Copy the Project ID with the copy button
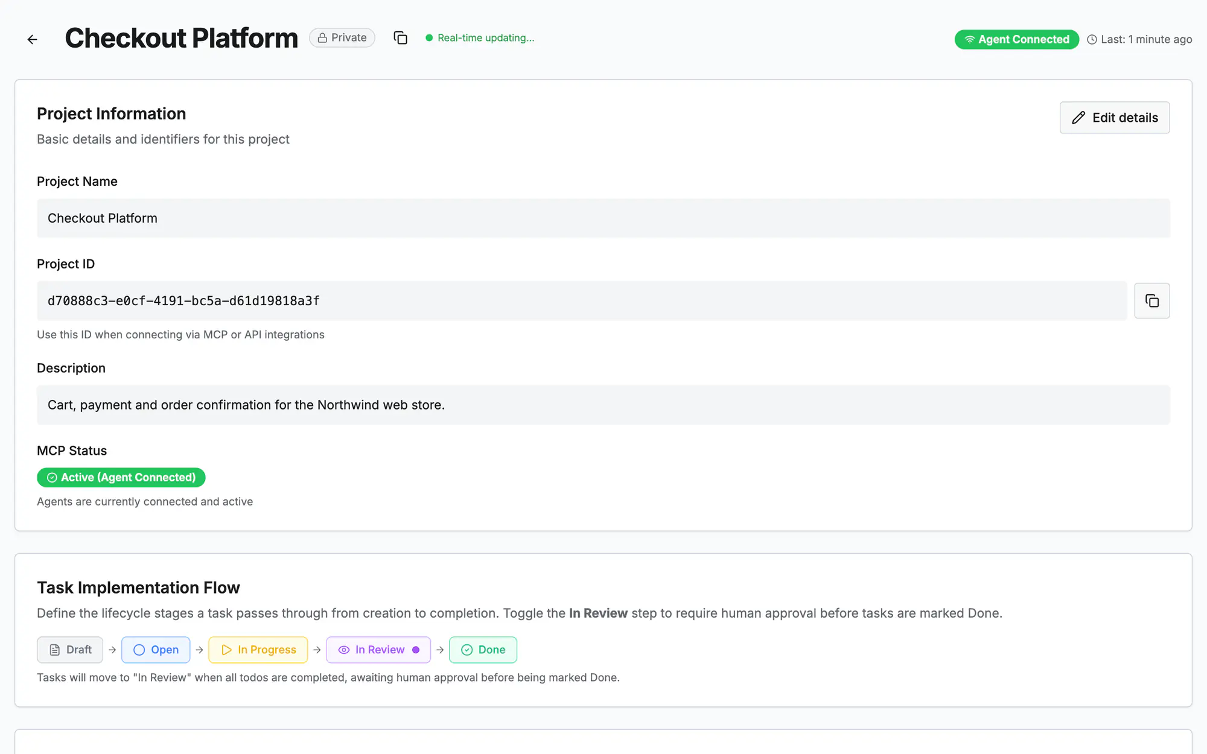The image size is (1207, 754). (x=1151, y=300)
